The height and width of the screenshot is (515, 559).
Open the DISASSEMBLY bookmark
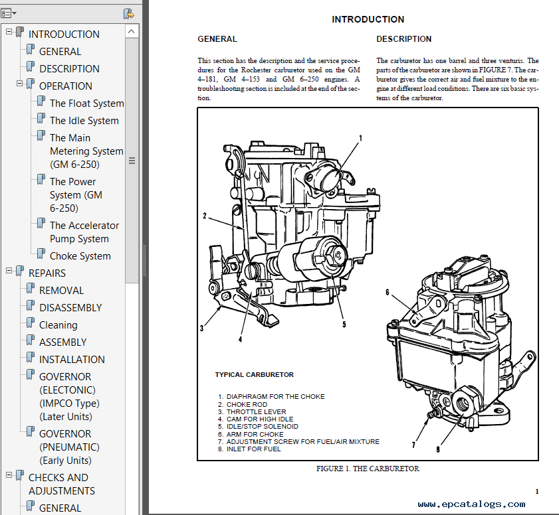pos(70,307)
